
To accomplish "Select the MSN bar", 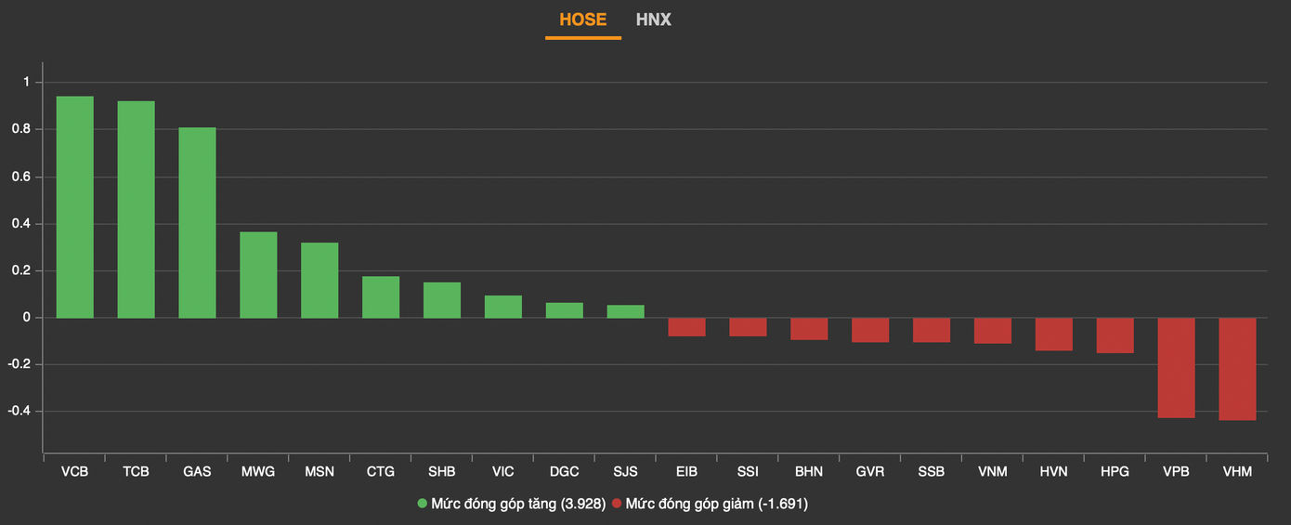I will coord(319,281).
